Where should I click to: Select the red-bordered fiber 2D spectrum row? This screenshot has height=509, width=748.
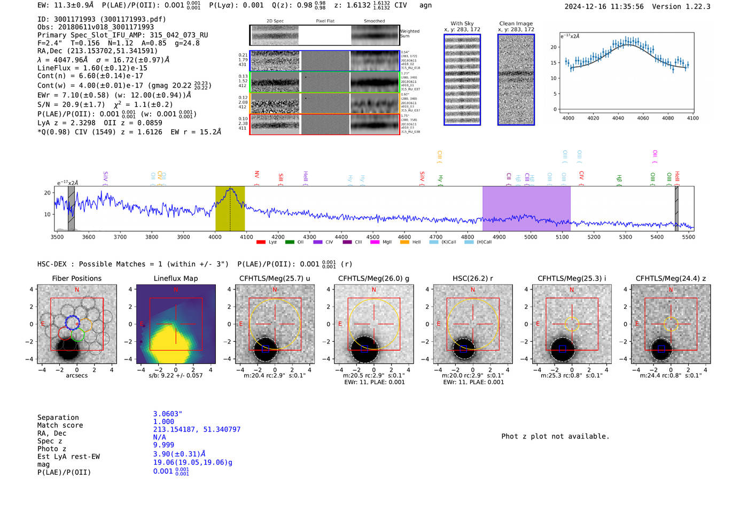coord(324,124)
